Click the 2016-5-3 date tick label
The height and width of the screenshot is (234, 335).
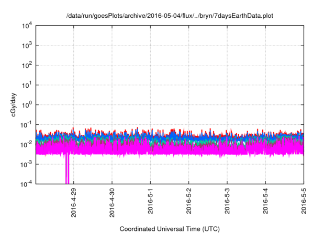point(227,201)
